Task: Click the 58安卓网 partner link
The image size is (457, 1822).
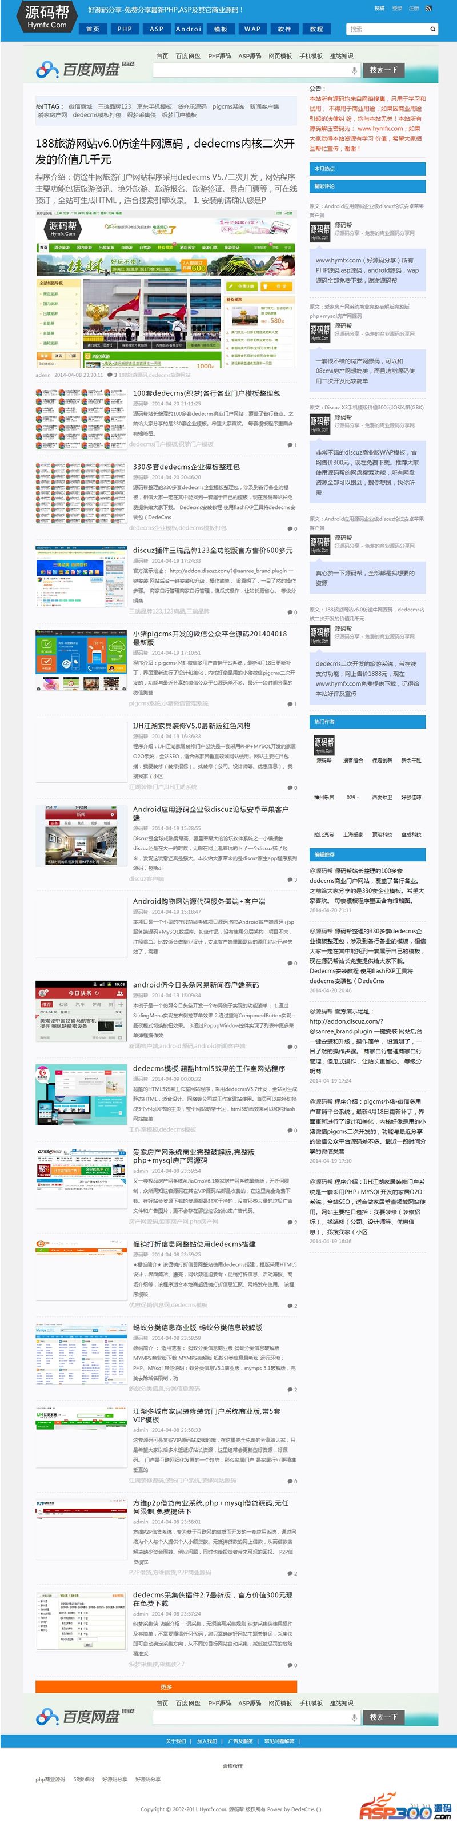Action: pos(83,1779)
